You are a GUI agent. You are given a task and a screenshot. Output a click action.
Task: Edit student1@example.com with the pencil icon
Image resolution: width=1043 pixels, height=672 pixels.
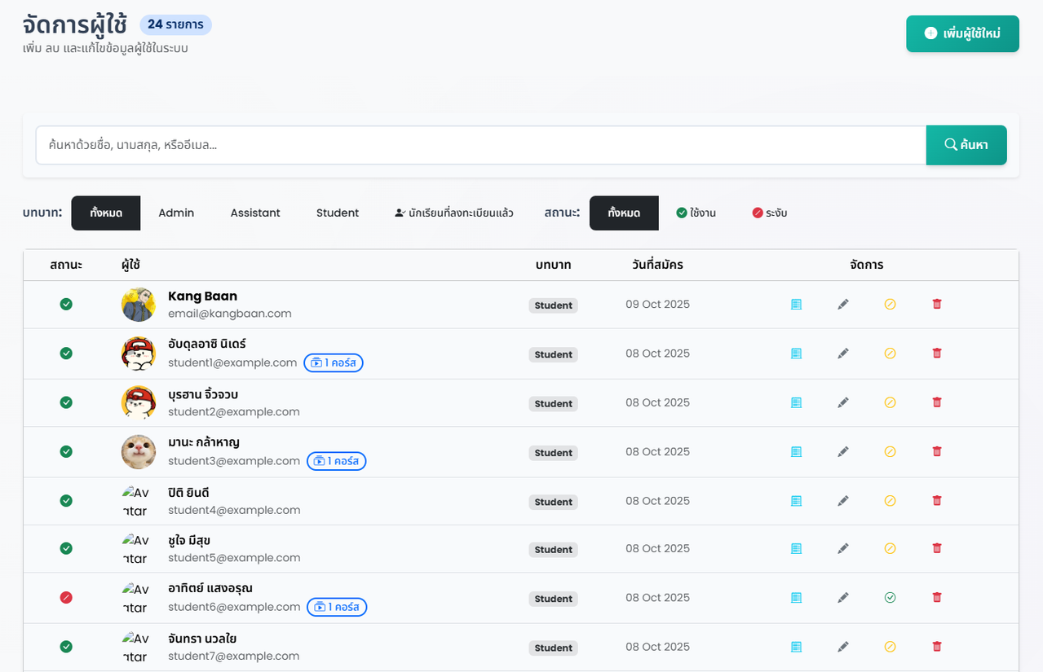click(843, 354)
